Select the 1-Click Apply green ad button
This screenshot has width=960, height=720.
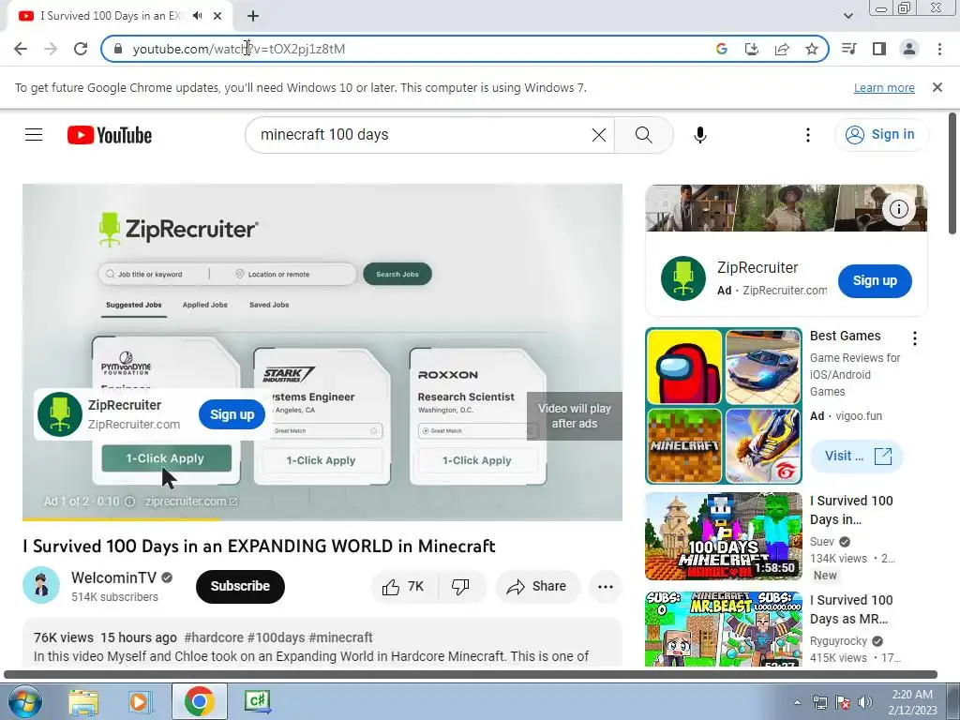coord(166,458)
